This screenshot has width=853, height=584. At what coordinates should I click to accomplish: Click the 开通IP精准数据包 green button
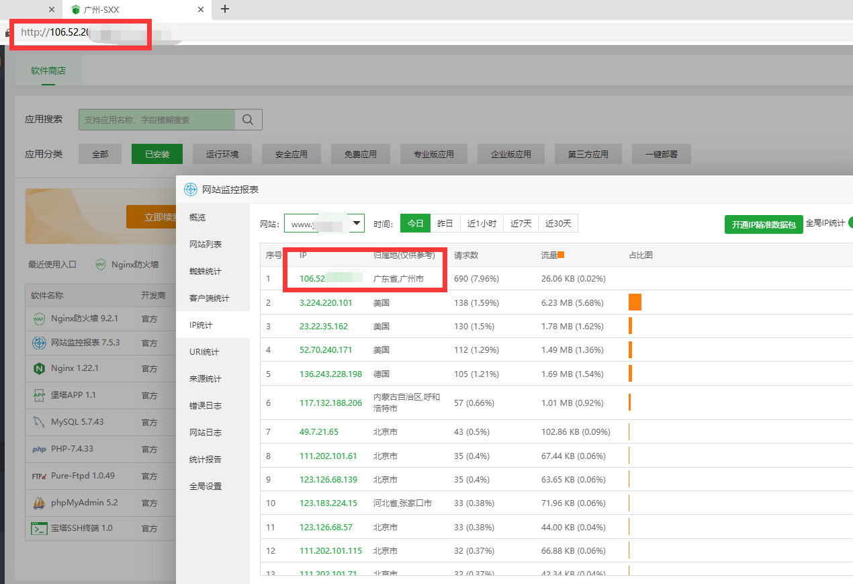764,224
